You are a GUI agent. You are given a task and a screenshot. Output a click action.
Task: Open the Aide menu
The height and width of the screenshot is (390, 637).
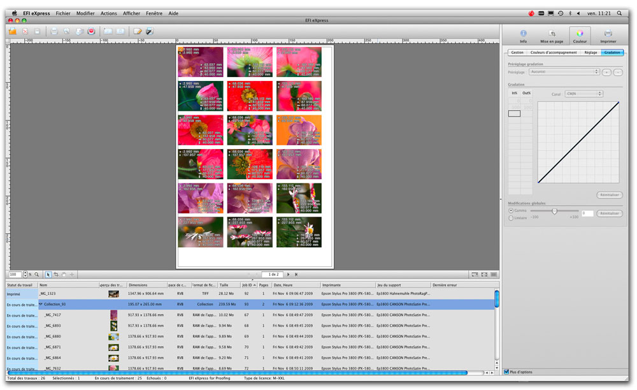pyautogui.click(x=173, y=13)
